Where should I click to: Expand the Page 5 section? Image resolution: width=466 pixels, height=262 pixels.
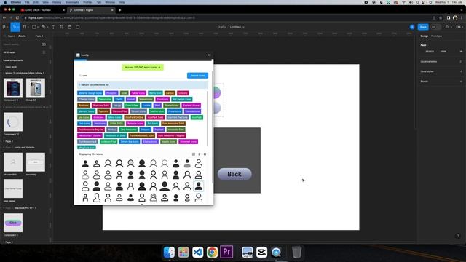[x=8, y=242]
